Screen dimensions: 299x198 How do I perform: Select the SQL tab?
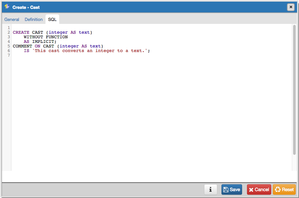click(52, 19)
